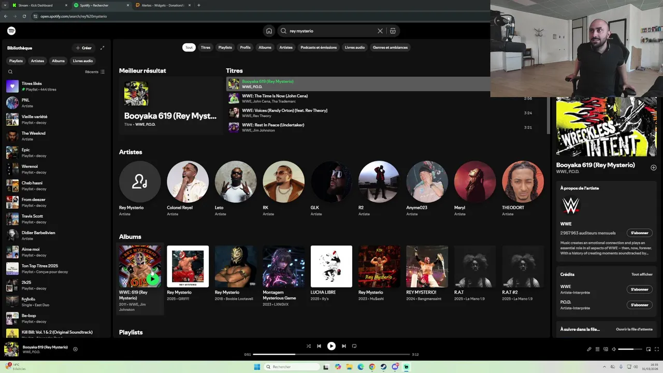Skip to previous track
The width and height of the screenshot is (663, 373).
tap(319, 346)
